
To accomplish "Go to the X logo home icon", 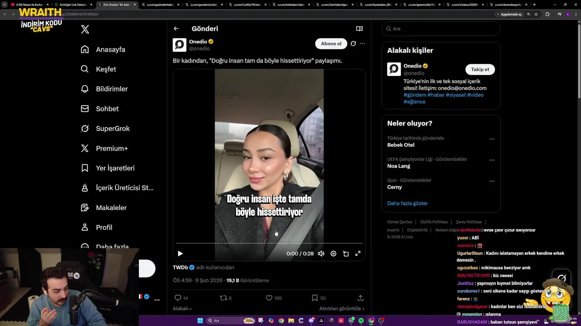I will (x=85, y=29).
